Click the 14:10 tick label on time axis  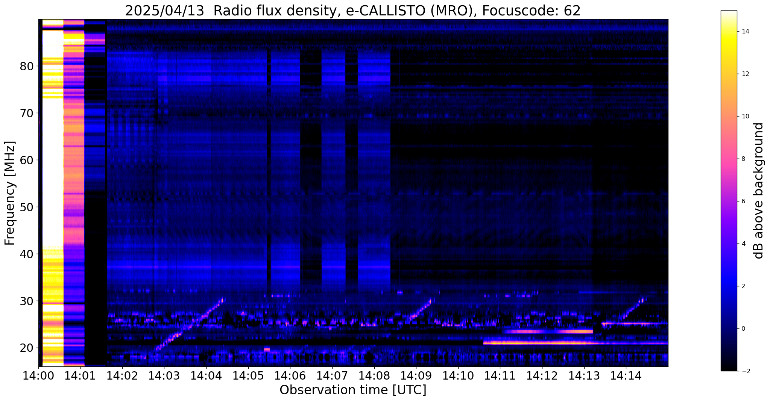pos(458,375)
